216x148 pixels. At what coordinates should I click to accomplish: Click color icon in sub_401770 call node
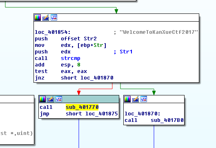coord(42,99)
